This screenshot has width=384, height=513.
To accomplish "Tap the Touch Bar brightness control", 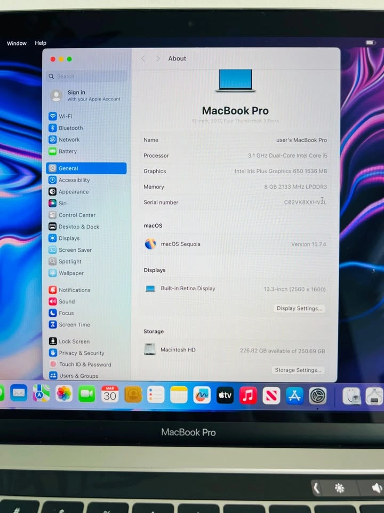I will click(340, 488).
